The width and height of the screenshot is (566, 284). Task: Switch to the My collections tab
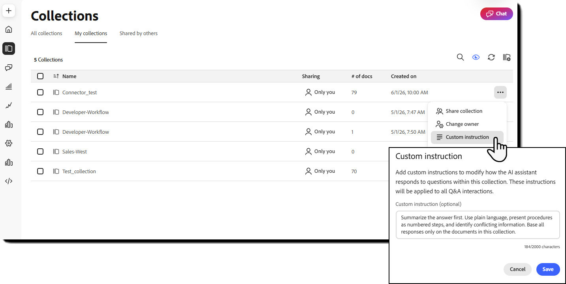point(91,34)
